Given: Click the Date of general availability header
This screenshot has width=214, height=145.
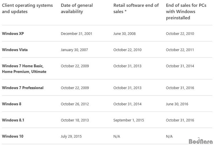Looking at the screenshot, I should (77, 9).
